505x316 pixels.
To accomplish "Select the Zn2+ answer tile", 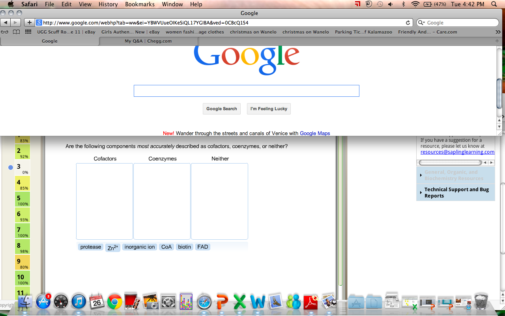I will coord(113,248).
